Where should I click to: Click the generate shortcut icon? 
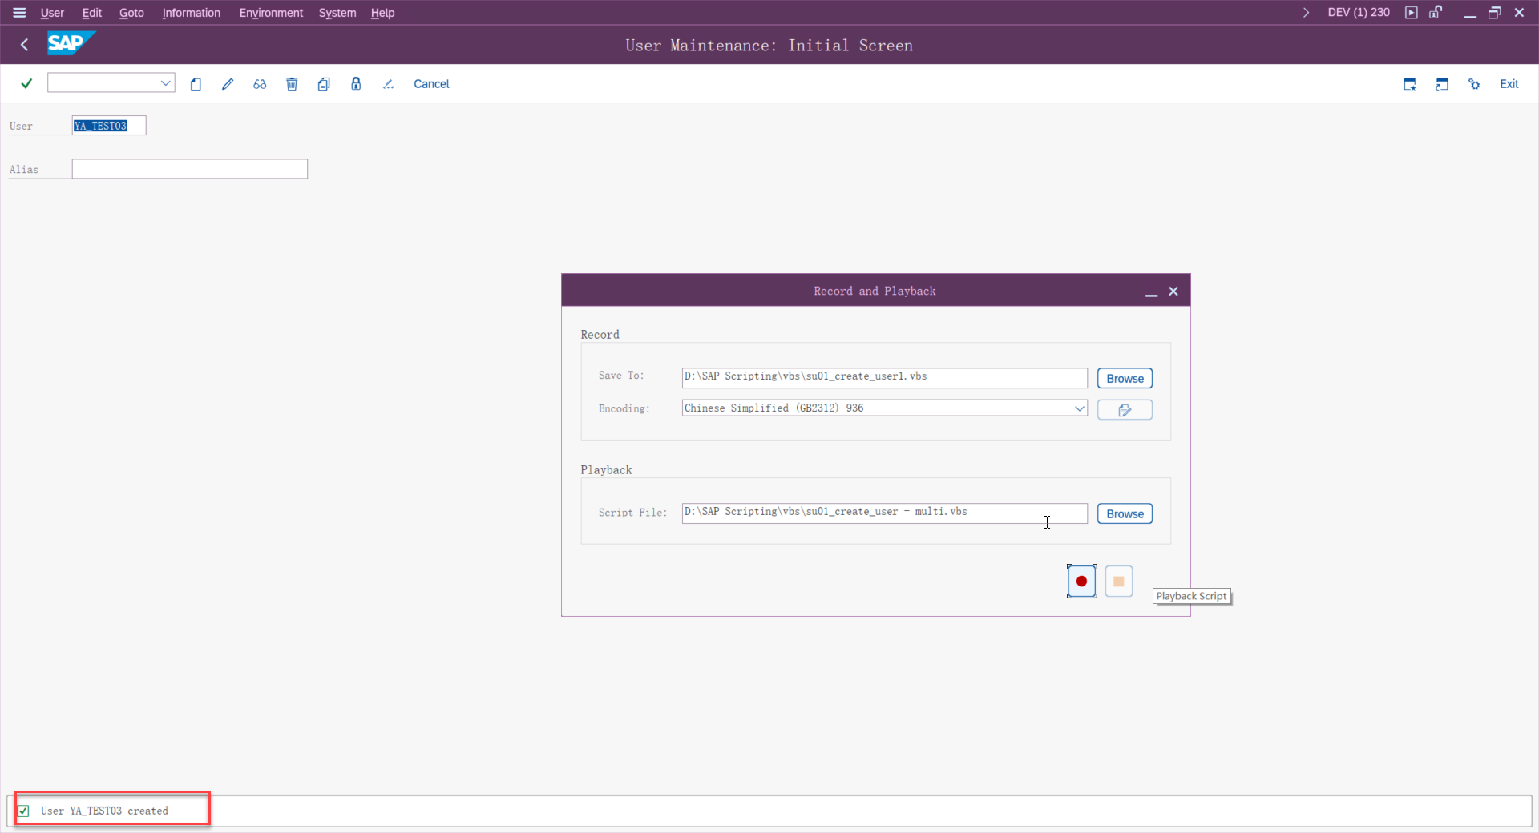pyautogui.click(x=1442, y=84)
